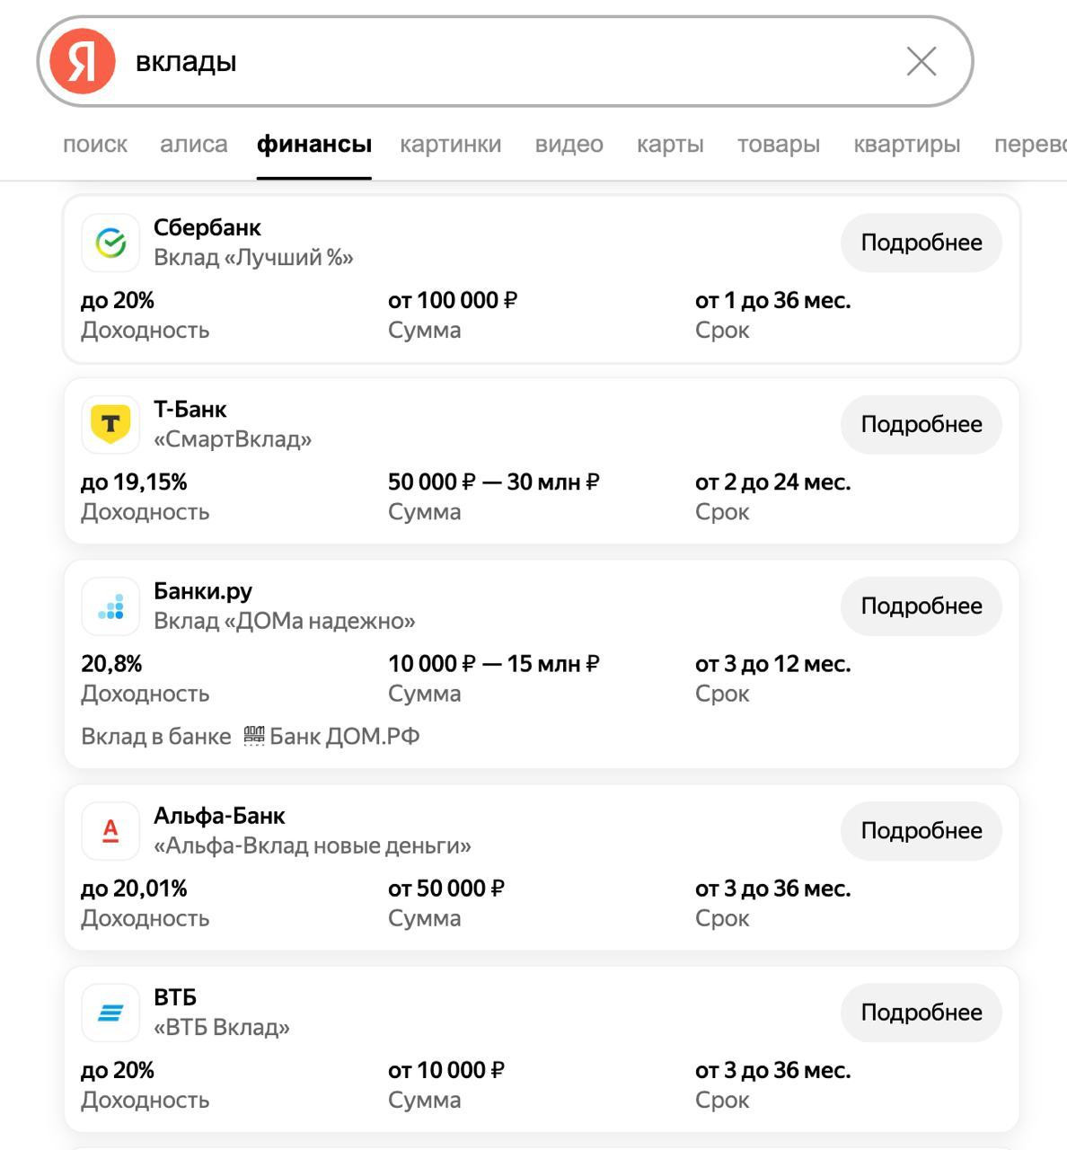This screenshot has width=1067, height=1150.
Task: Open «Подробнее» for the «ВТБ Вклад» offer
Action: click(921, 1013)
